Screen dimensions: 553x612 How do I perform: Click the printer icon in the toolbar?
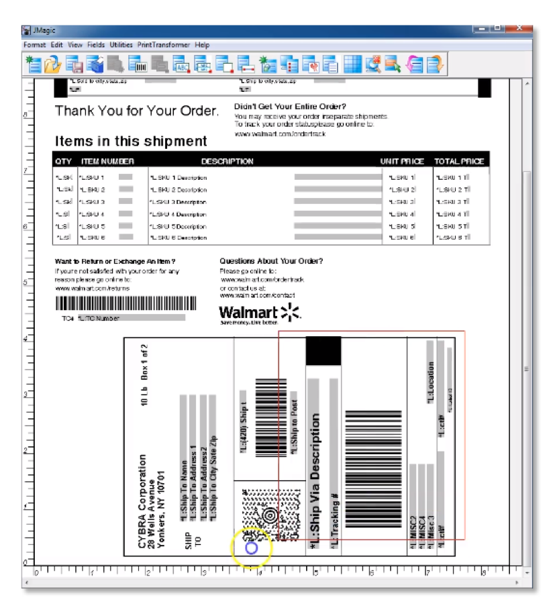[95, 64]
